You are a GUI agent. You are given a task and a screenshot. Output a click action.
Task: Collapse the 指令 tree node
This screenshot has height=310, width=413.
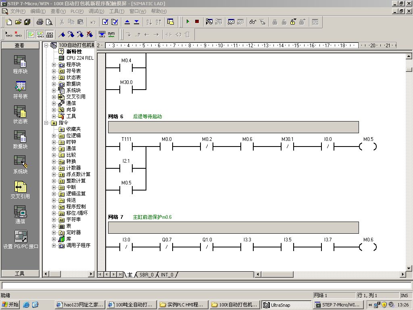(47, 123)
